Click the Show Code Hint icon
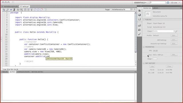The height and width of the screenshot is (103, 183). click(x=18, y=10)
